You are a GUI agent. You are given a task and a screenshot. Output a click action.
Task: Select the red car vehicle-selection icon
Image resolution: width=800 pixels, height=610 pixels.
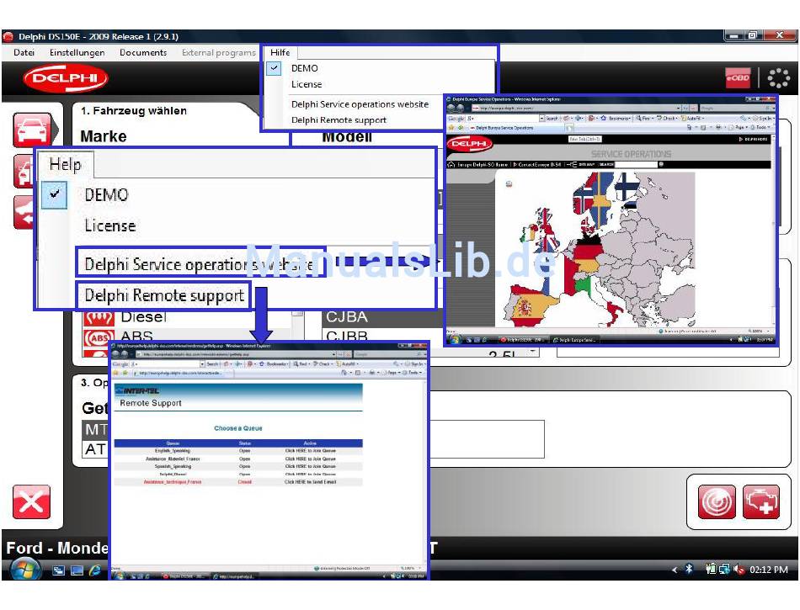32,130
